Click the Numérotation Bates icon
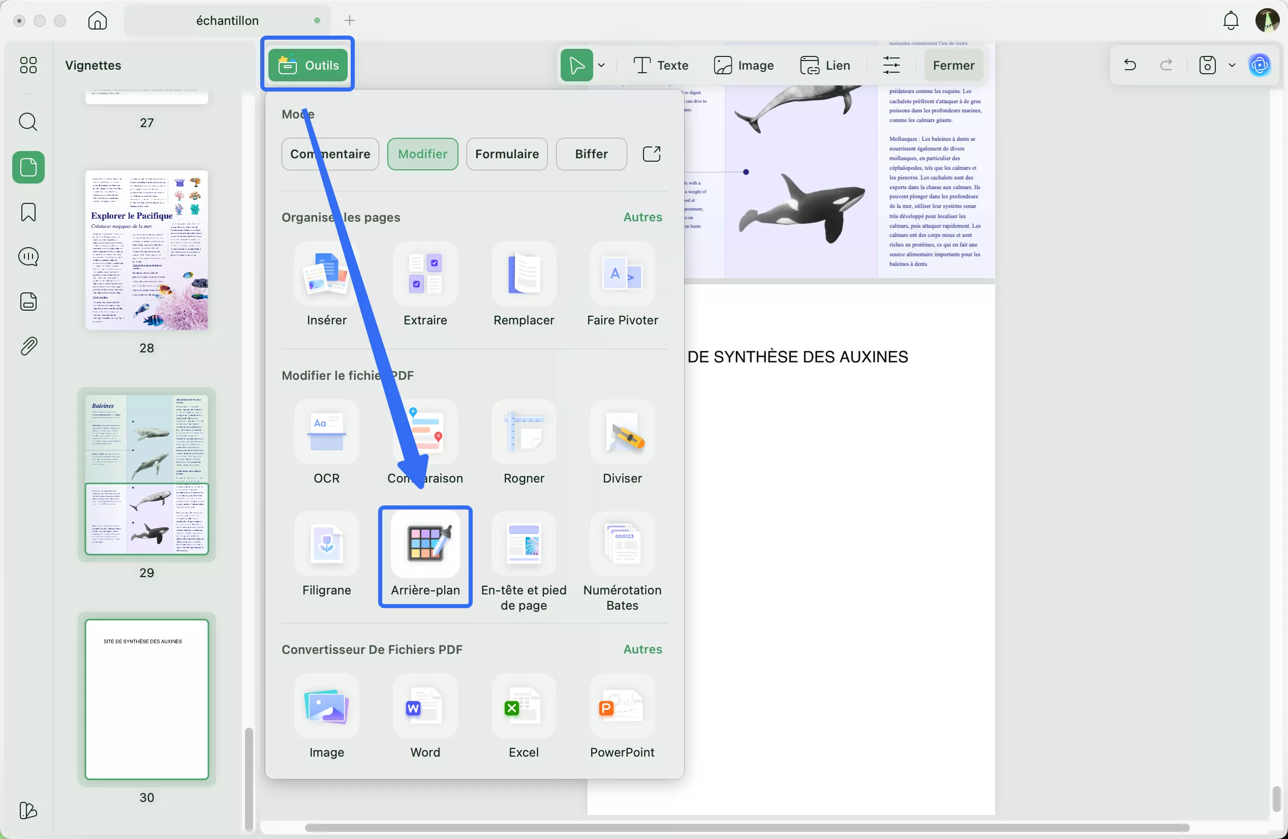 pos(622,544)
